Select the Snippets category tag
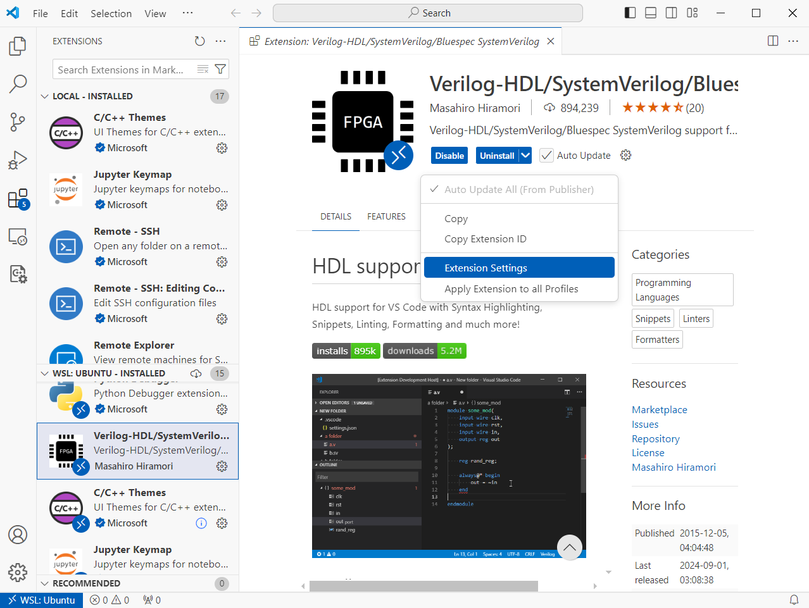 click(x=653, y=319)
